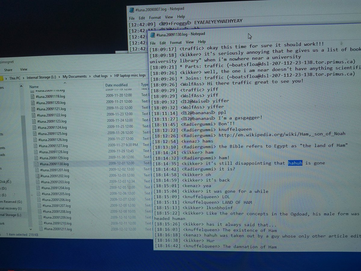Open View menu in #luna.20090807.log Notepad
The width and height of the screenshot is (361, 271).
pos(169,17)
